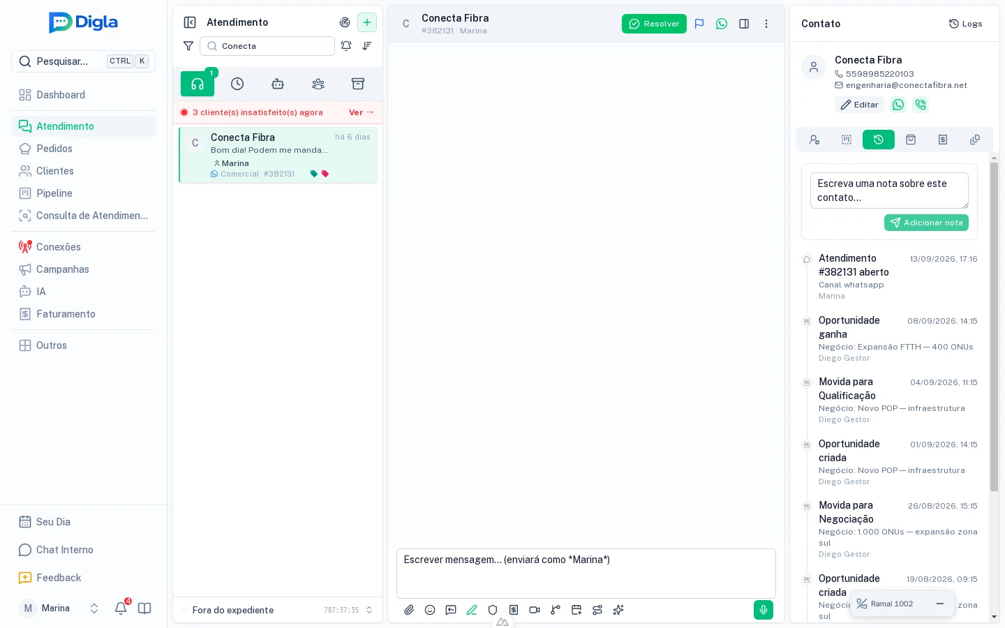Click the notifications bell with badge
The image size is (1005, 628).
121,608
